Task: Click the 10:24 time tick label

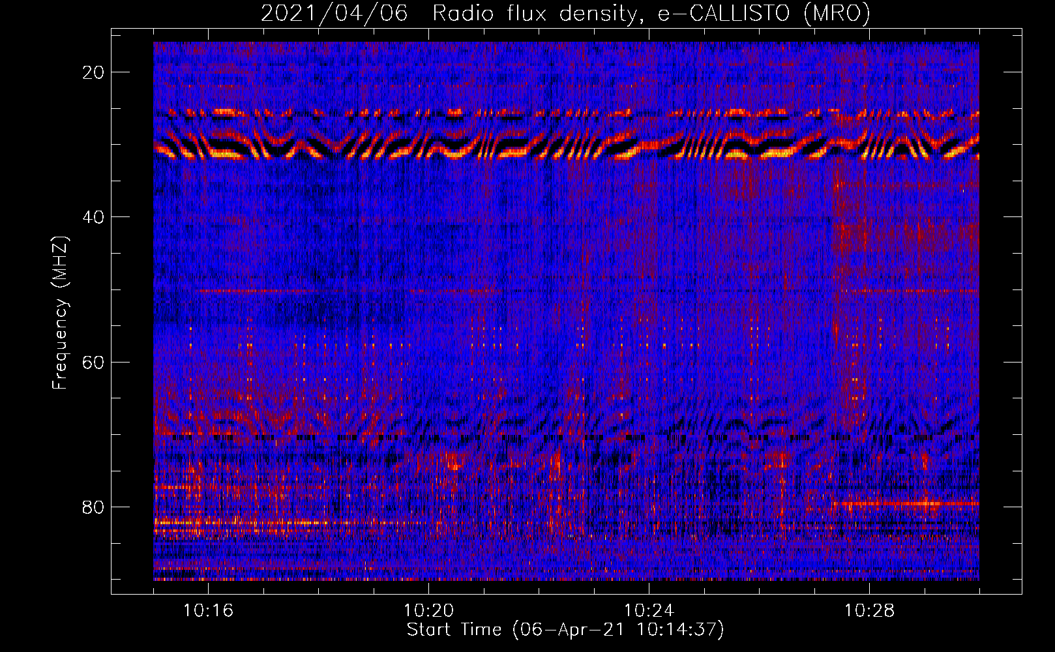Action: (649, 611)
